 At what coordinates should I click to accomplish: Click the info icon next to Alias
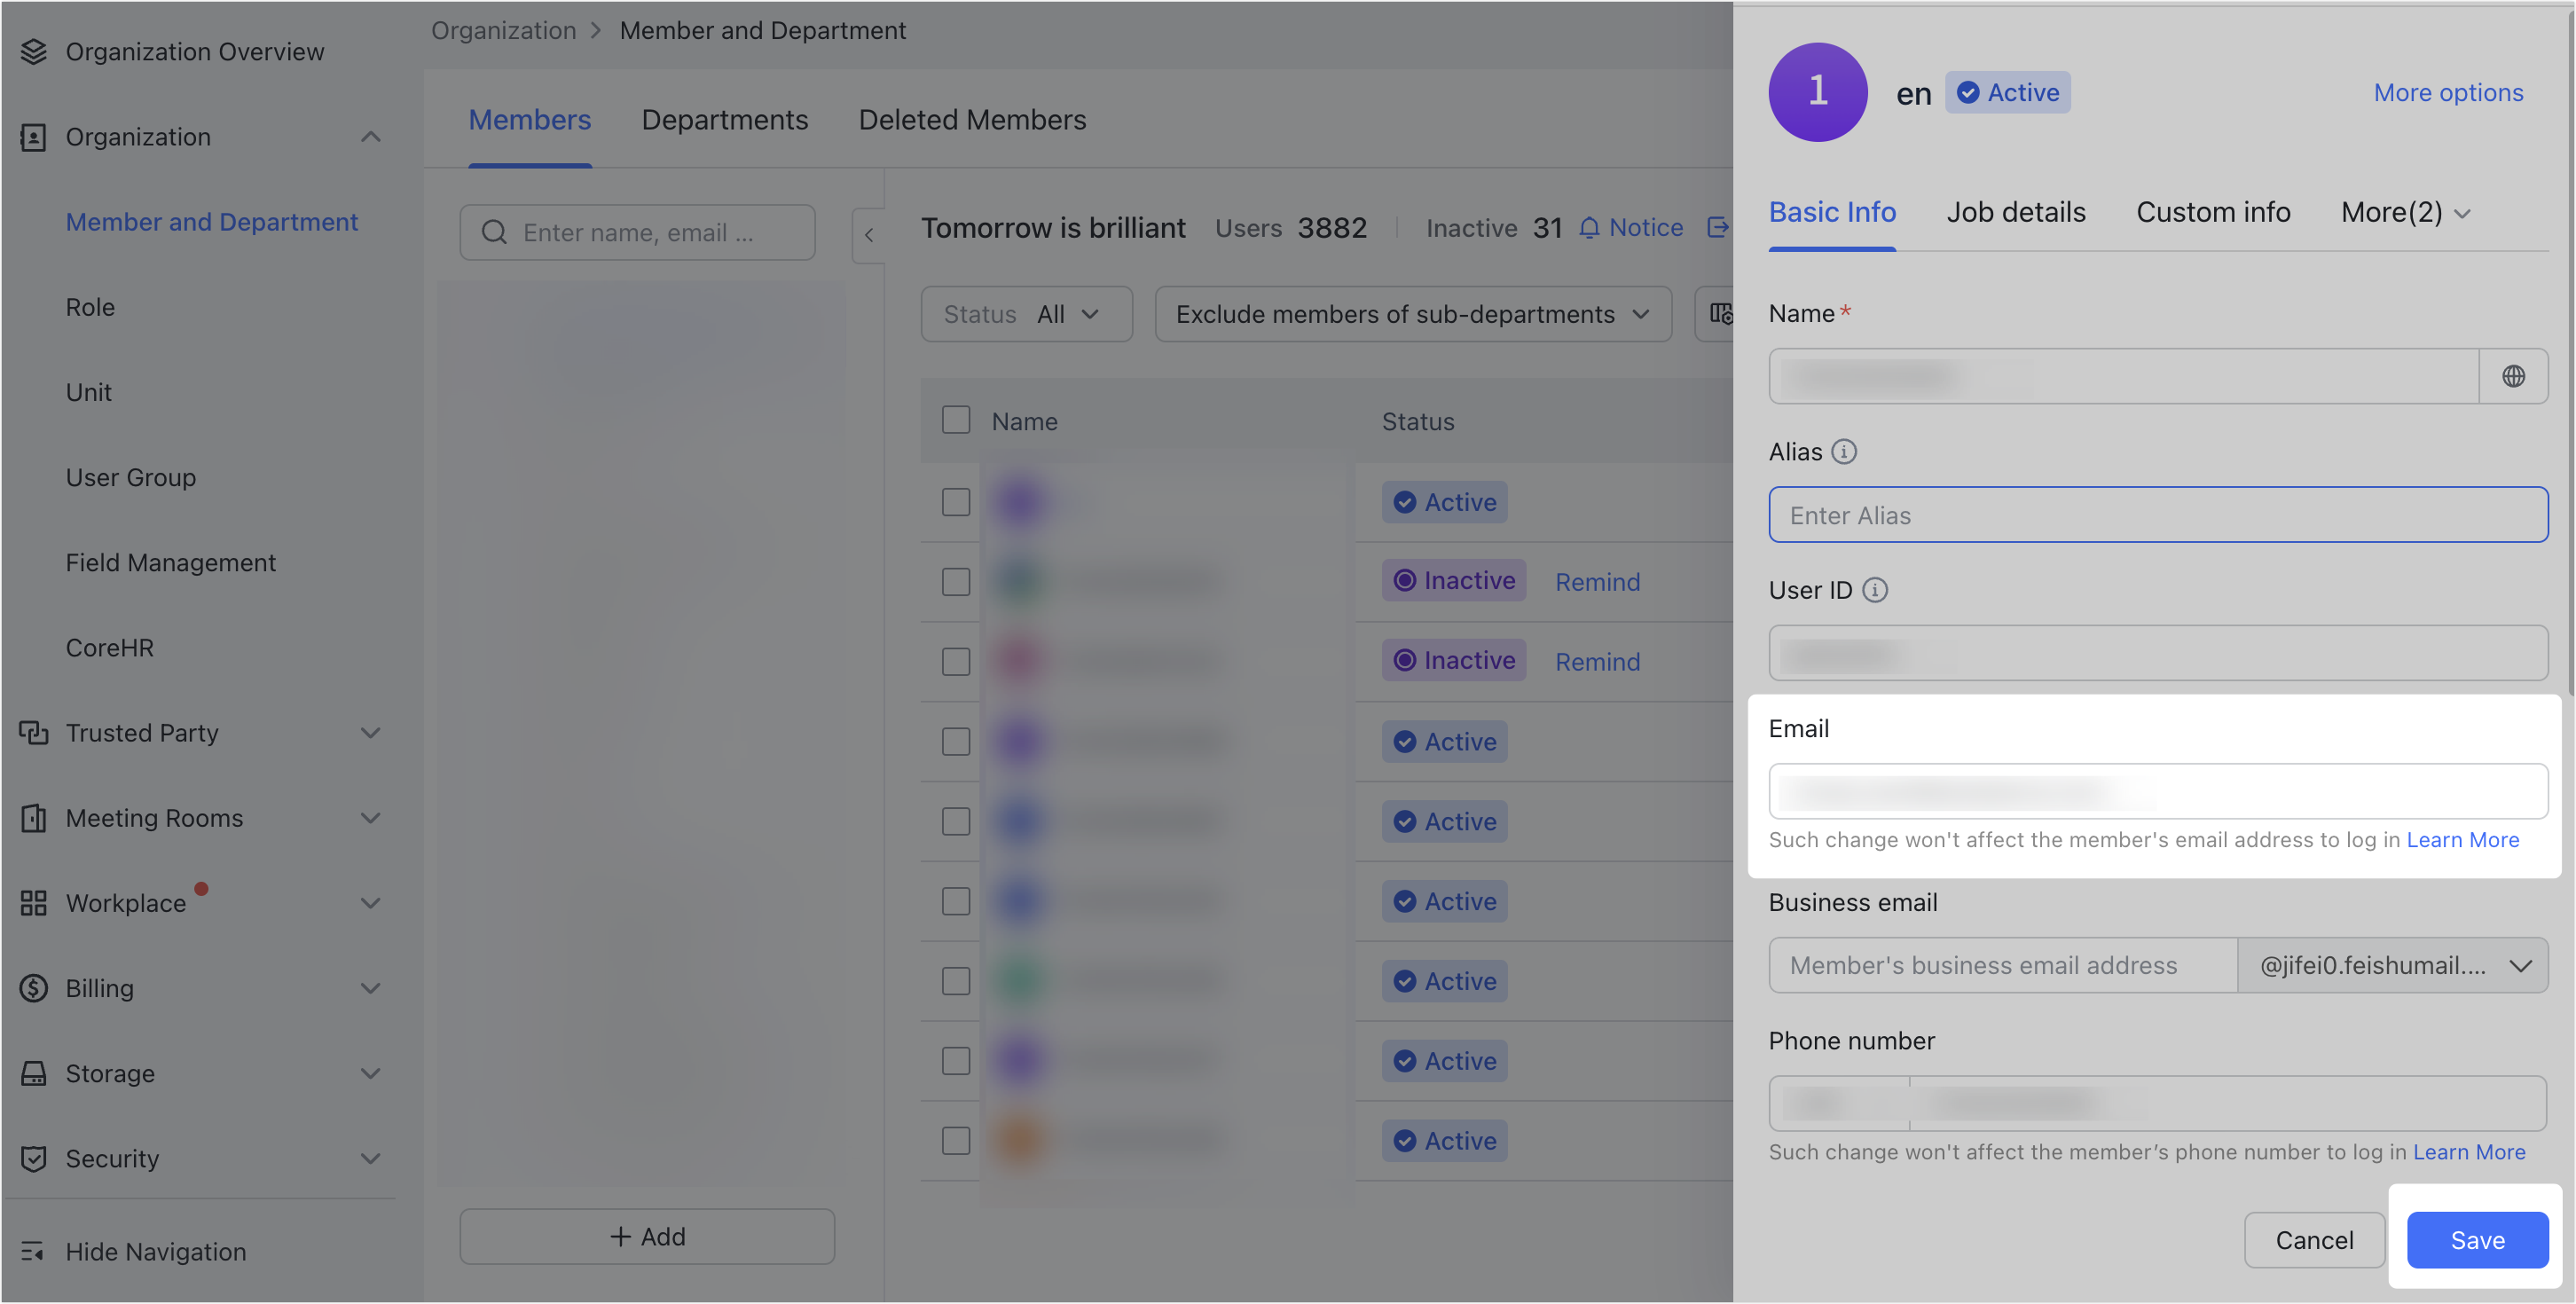click(1845, 451)
